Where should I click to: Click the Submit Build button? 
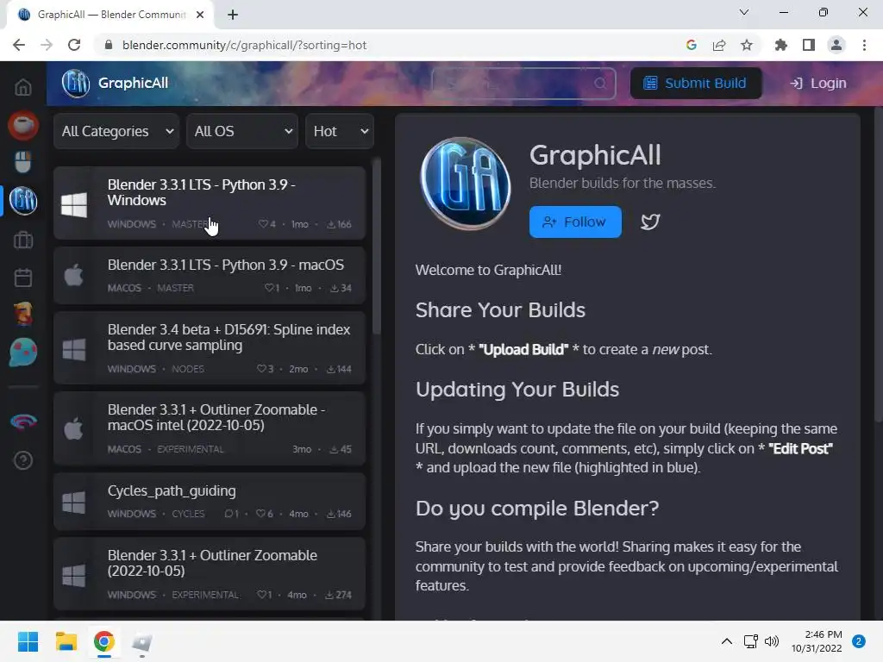(x=696, y=84)
